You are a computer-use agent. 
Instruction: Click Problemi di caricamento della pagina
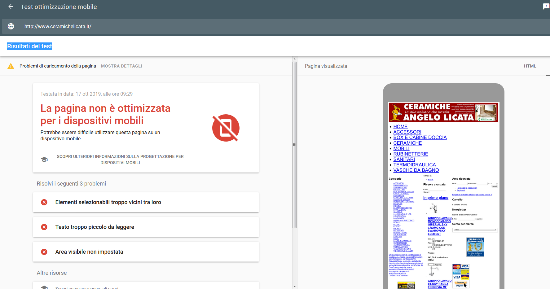pyautogui.click(x=58, y=66)
